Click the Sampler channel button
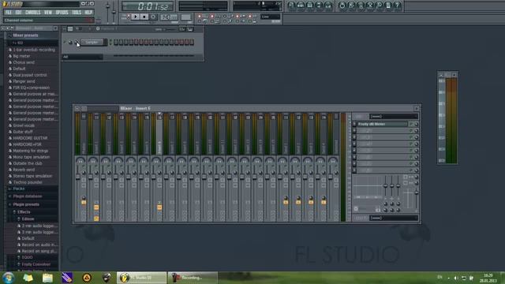The image size is (505, 284). [92, 42]
